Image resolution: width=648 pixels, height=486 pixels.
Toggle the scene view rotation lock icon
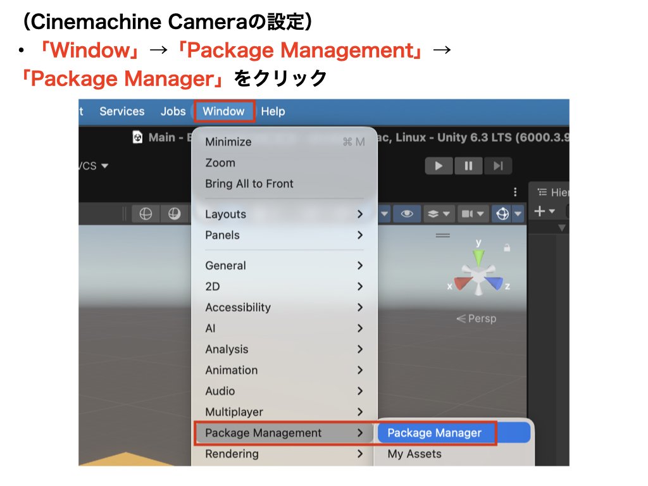[506, 247]
